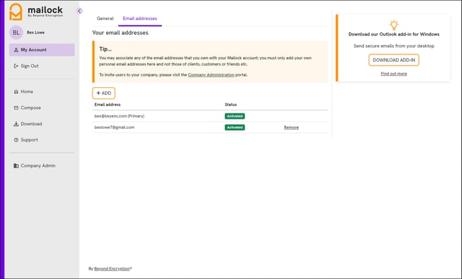Click the Email address column header
Viewport: 462px width, 279px height.
point(107,105)
